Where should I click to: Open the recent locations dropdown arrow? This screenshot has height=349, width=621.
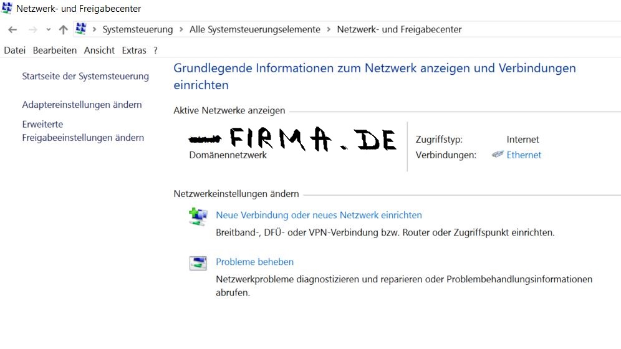pyautogui.click(x=49, y=30)
